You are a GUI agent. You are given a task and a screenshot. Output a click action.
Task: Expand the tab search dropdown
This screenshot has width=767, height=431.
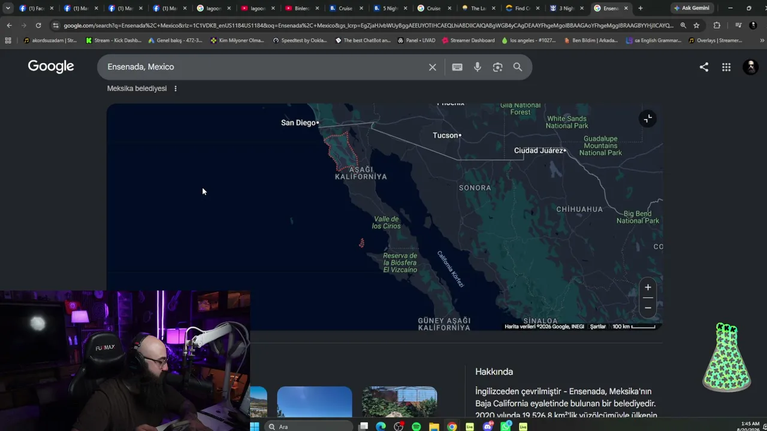[8, 8]
